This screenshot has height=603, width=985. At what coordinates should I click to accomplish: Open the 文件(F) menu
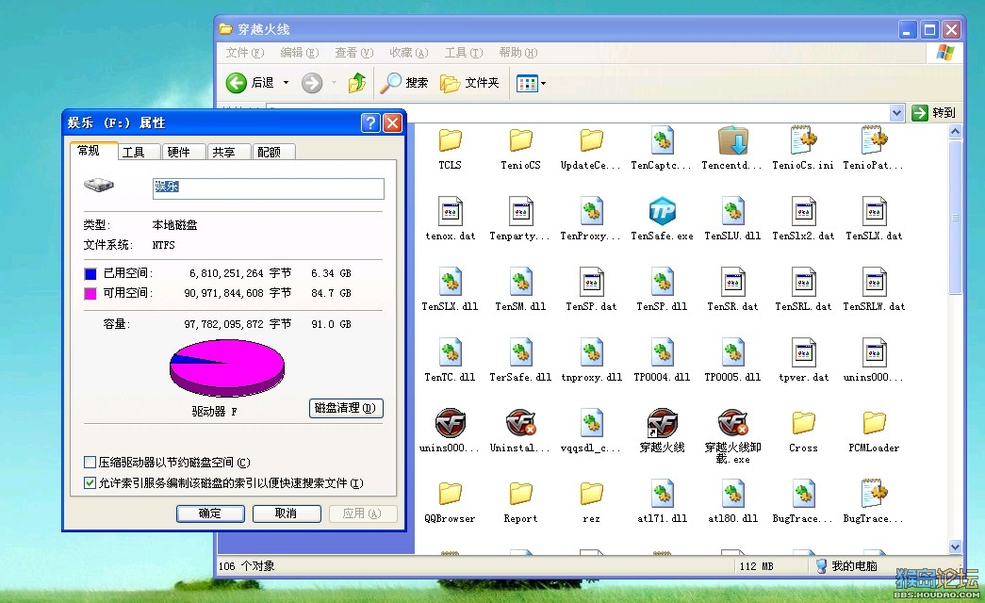245,53
